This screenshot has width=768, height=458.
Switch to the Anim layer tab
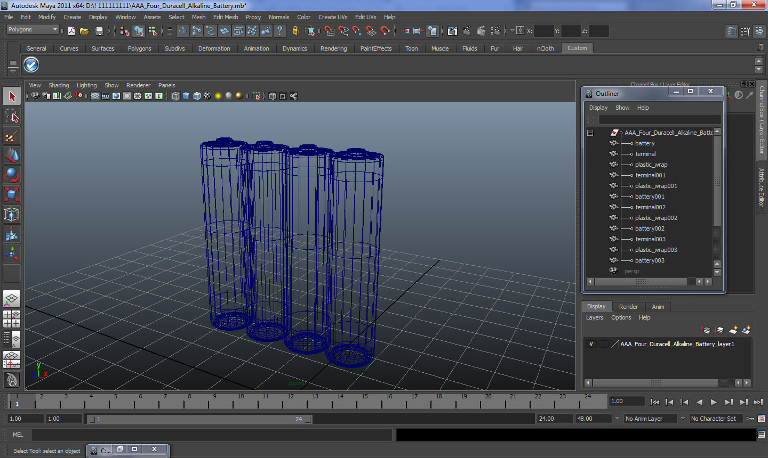658,307
